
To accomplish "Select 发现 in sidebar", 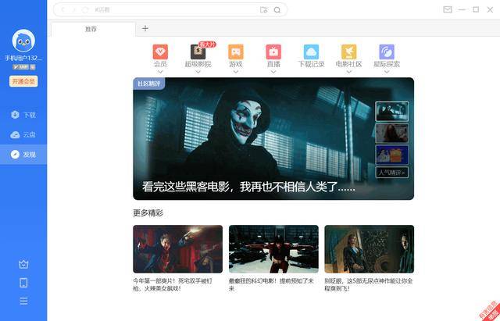I will [23, 155].
